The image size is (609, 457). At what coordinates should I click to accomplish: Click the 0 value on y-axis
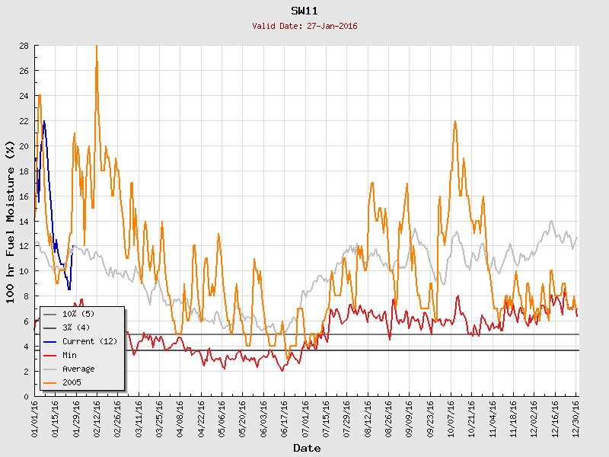pyautogui.click(x=26, y=396)
